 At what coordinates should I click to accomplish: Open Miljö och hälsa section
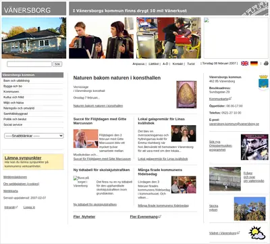click(33, 103)
